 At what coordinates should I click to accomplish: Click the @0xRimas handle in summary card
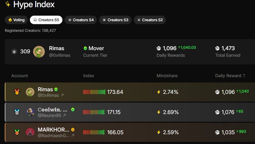[60, 55]
